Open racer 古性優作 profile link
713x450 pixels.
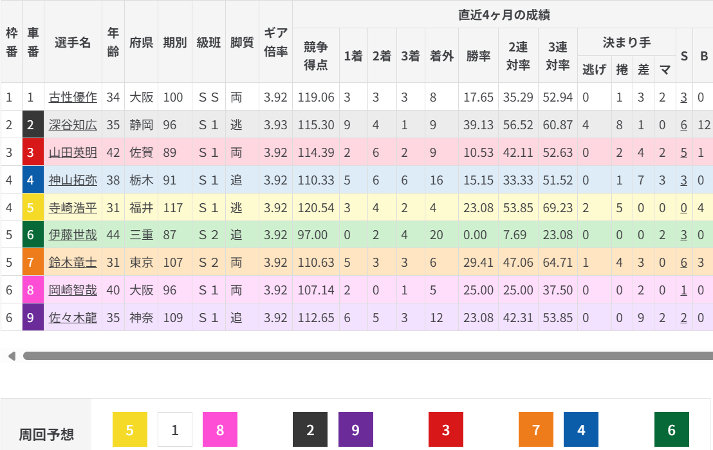pos(73,97)
